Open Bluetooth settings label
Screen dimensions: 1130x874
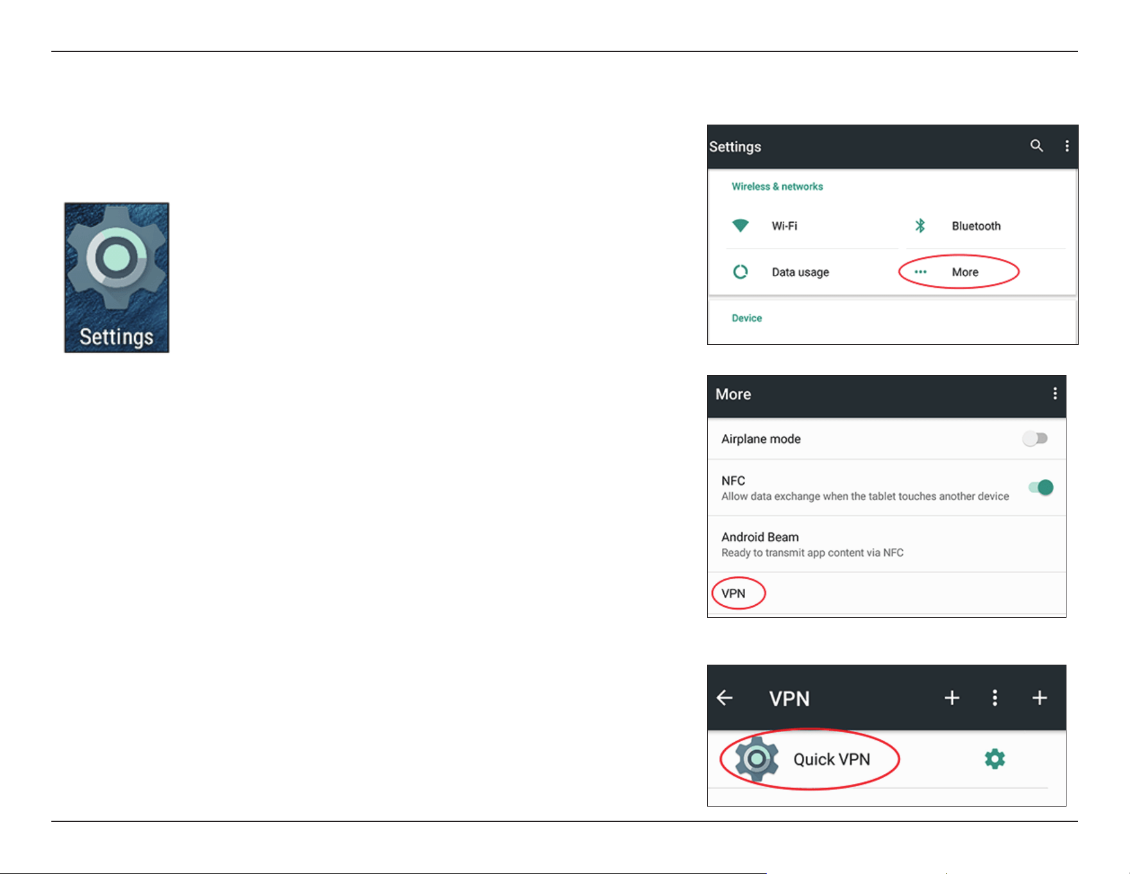click(976, 226)
